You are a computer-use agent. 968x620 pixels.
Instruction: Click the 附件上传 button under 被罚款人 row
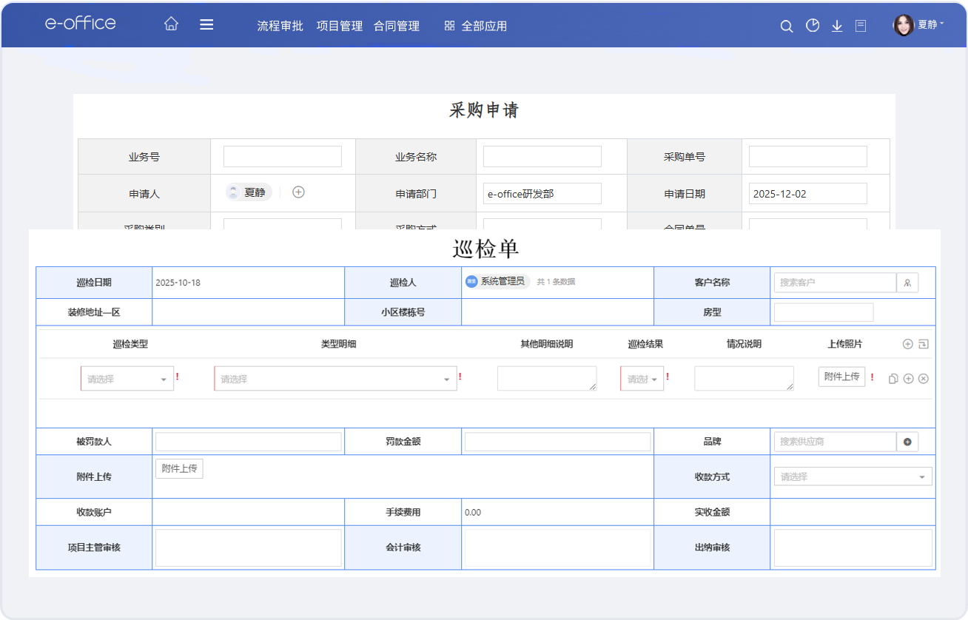point(179,468)
